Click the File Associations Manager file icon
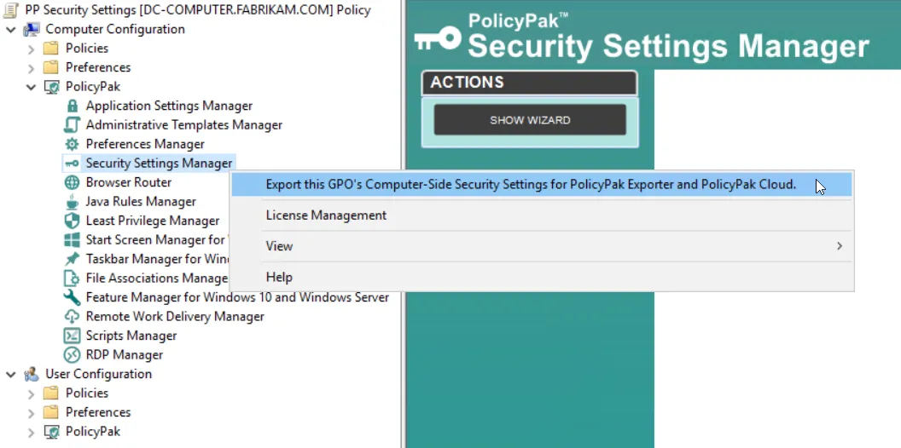This screenshot has width=901, height=448. tap(72, 279)
